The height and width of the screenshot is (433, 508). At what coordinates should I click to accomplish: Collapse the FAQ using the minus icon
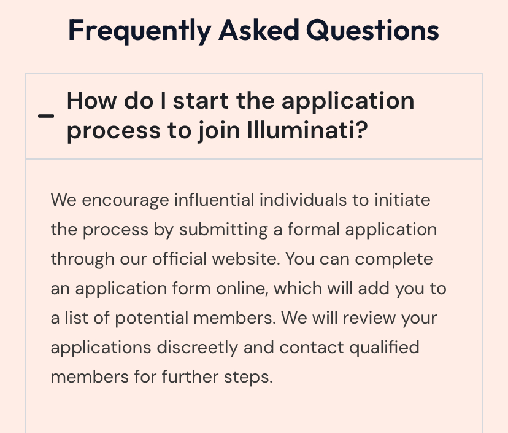tap(46, 116)
